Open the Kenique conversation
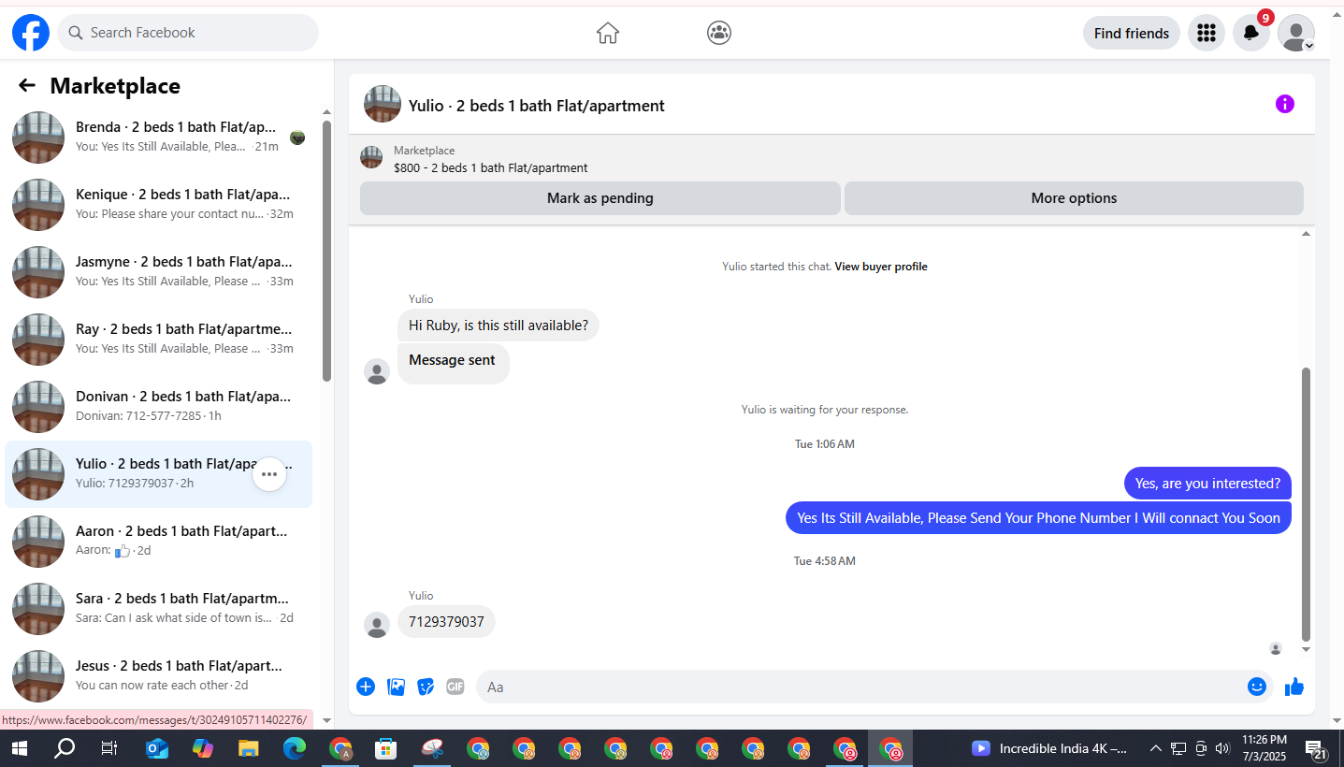This screenshot has height=767, width=1344. (x=159, y=205)
